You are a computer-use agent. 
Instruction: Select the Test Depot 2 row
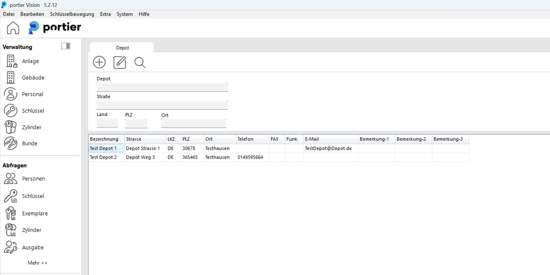tap(279, 157)
